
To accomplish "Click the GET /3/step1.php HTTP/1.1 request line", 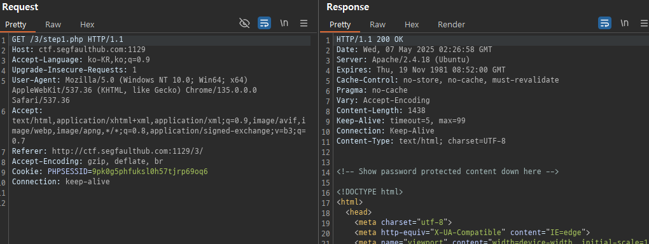I will click(67, 39).
